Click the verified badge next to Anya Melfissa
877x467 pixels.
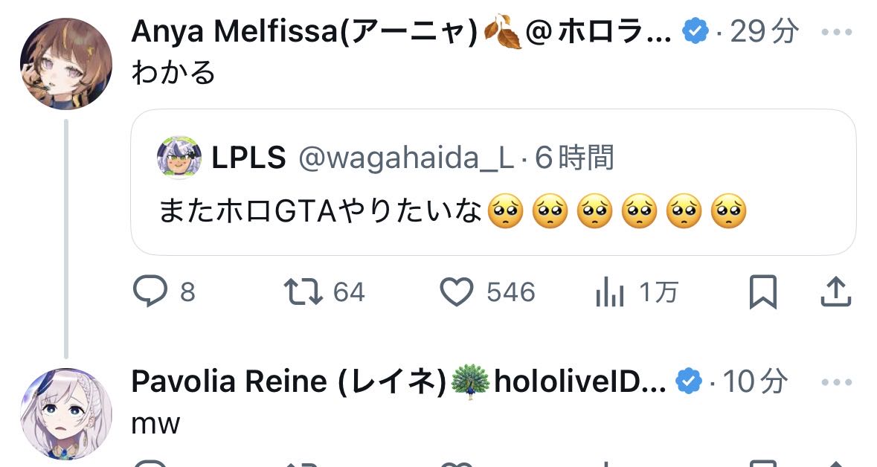[696, 31]
